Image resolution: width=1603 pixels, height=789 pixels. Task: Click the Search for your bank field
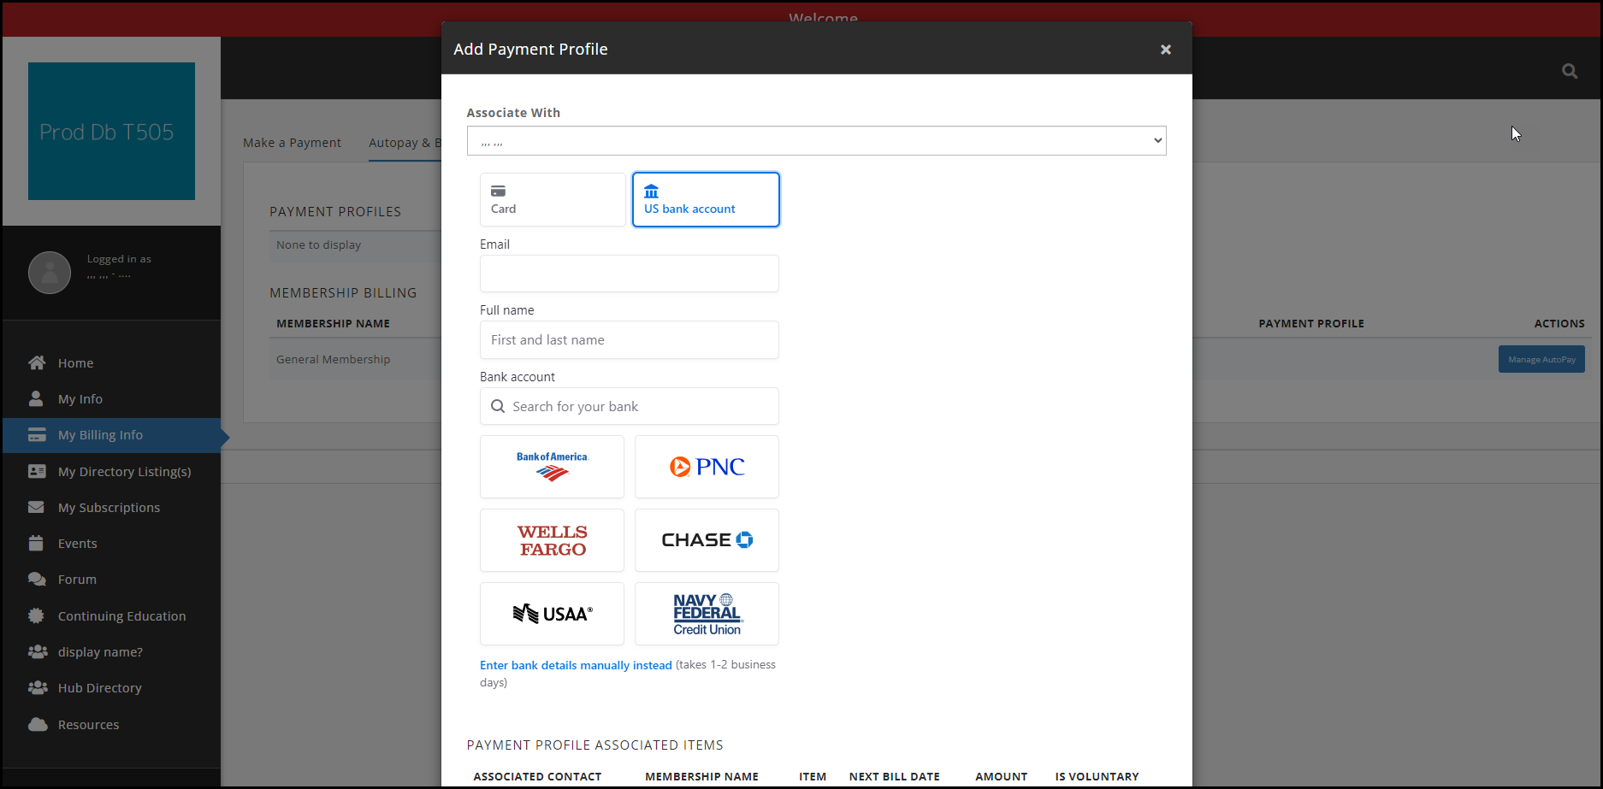point(630,406)
